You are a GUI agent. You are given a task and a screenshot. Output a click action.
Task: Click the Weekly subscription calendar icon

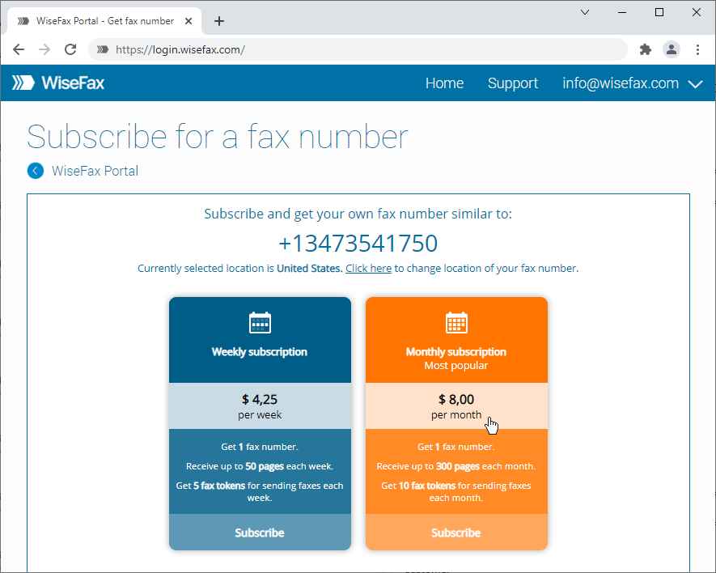click(260, 323)
